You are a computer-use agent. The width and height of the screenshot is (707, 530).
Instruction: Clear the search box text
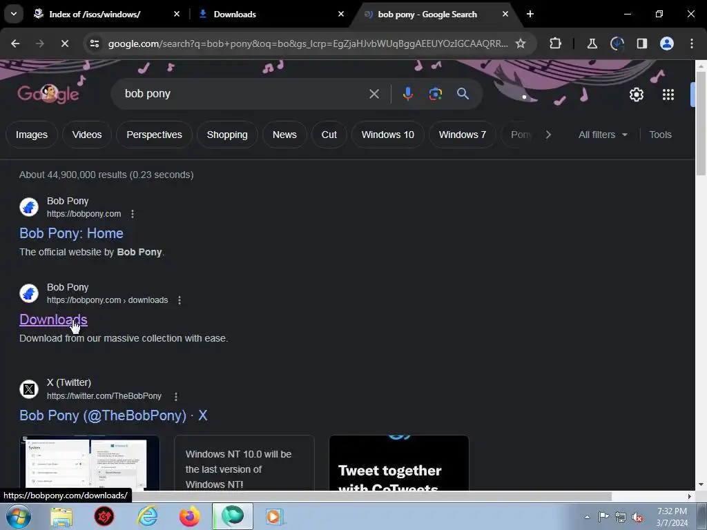[x=374, y=94]
